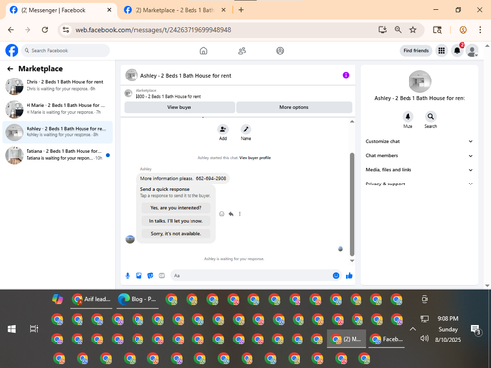
Task: Open the Facebook menu grid icon
Action: (x=441, y=51)
